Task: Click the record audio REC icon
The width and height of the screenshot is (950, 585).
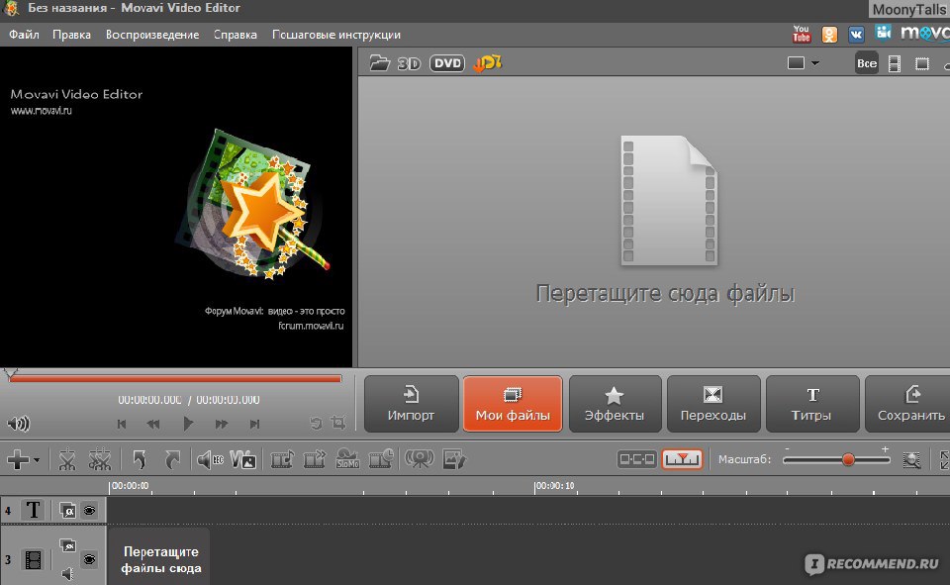Action: point(210,460)
